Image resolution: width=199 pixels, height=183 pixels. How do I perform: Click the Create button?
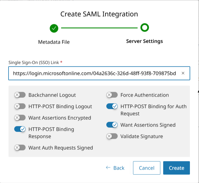tap(177, 168)
